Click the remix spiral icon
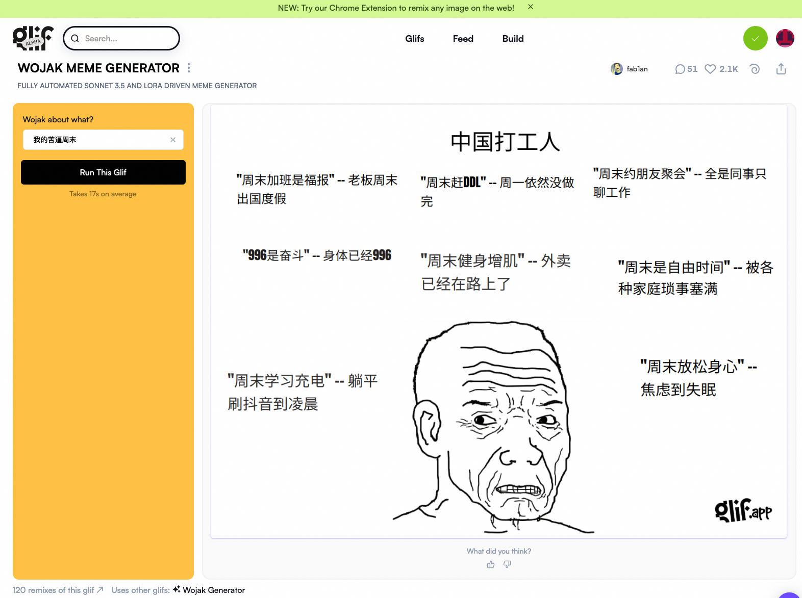 755,69
